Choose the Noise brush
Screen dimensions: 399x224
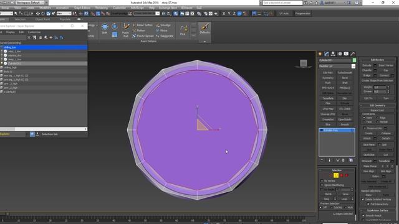tap(162, 30)
